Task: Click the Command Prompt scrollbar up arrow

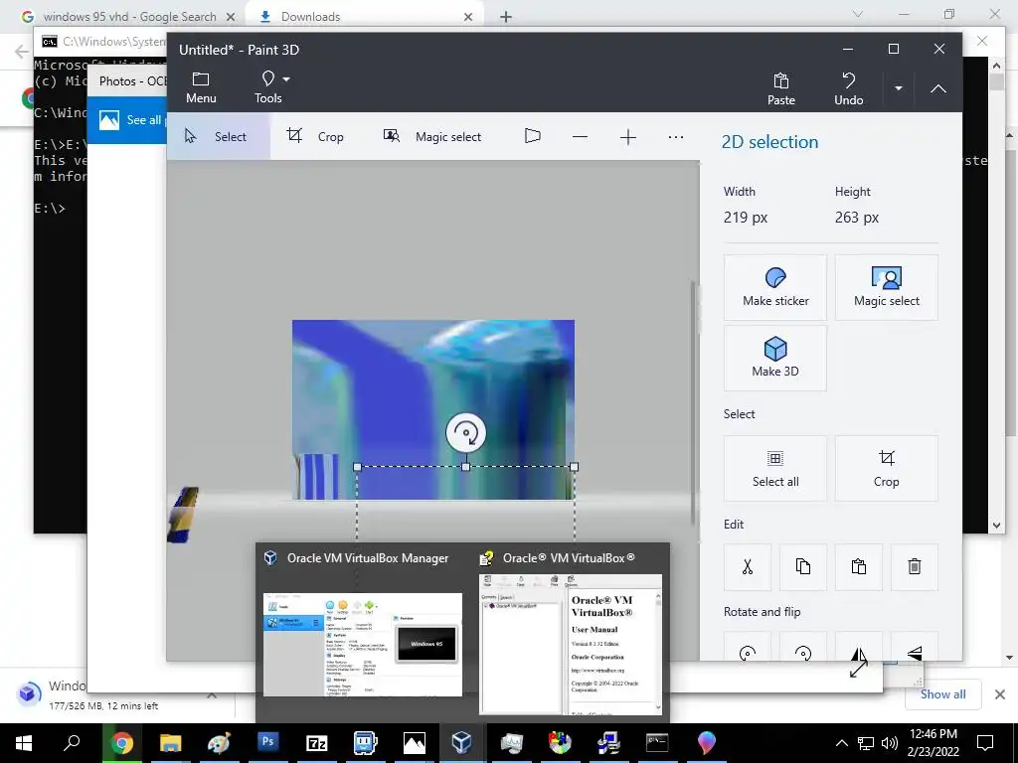Action: 996,66
